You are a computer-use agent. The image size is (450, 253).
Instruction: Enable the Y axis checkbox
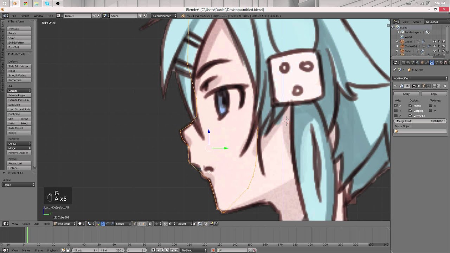point(396,111)
